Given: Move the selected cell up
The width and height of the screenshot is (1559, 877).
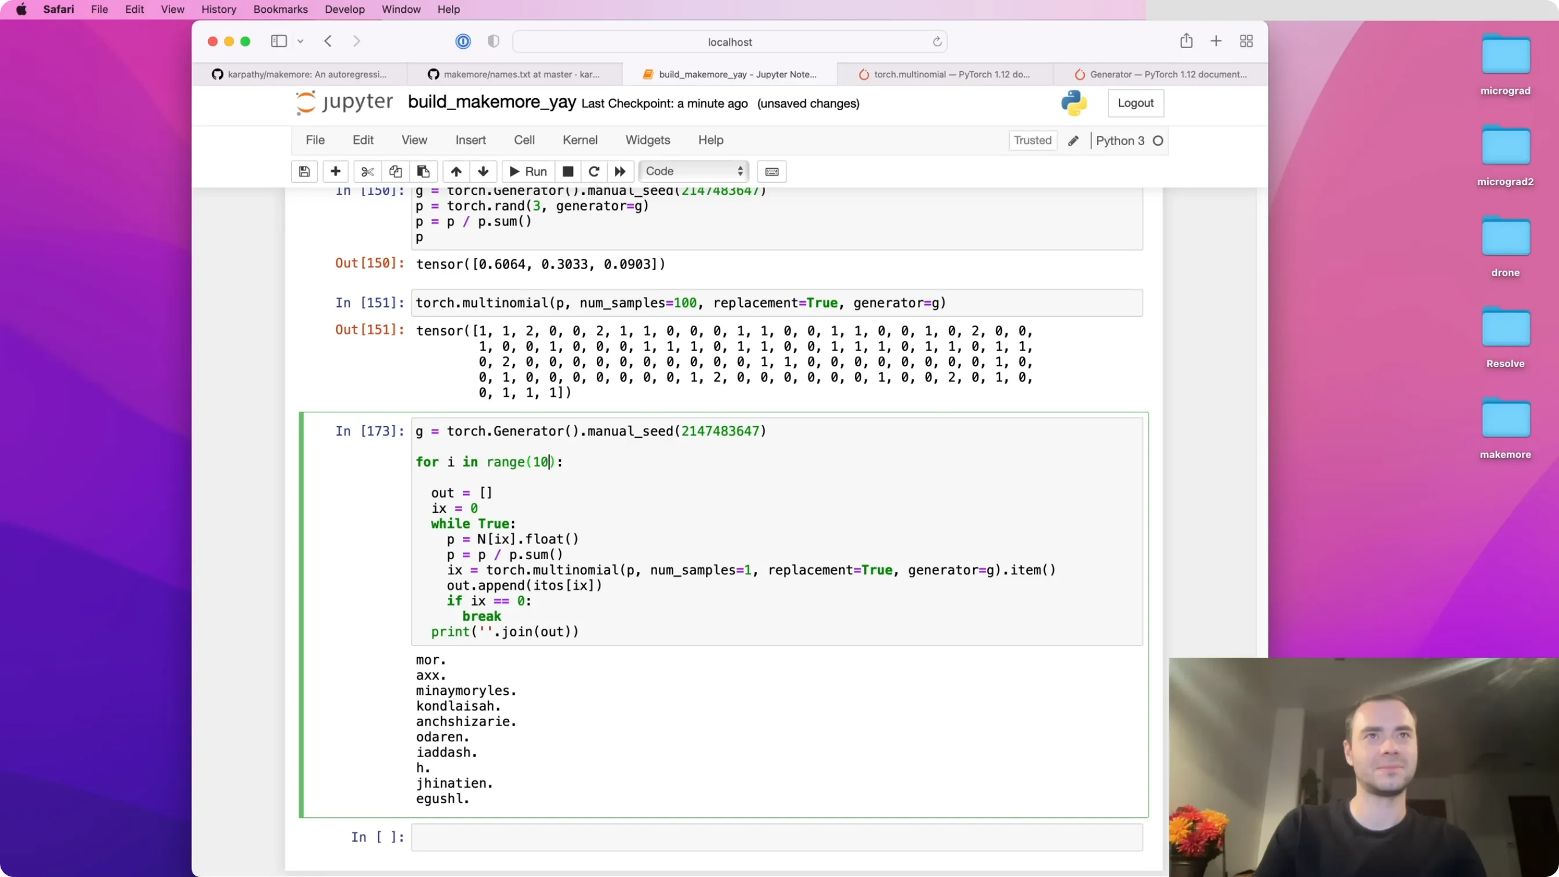Looking at the screenshot, I should click(456, 171).
